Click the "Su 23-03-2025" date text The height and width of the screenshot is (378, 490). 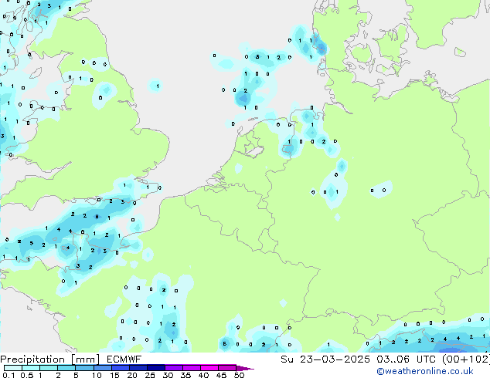(325, 359)
